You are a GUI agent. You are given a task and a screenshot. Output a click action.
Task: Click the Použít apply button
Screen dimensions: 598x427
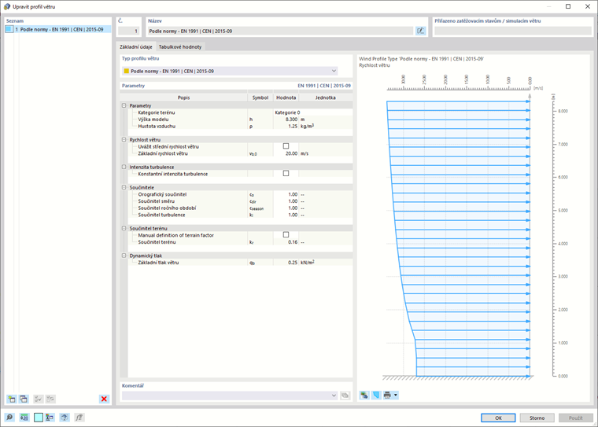pos(575,418)
